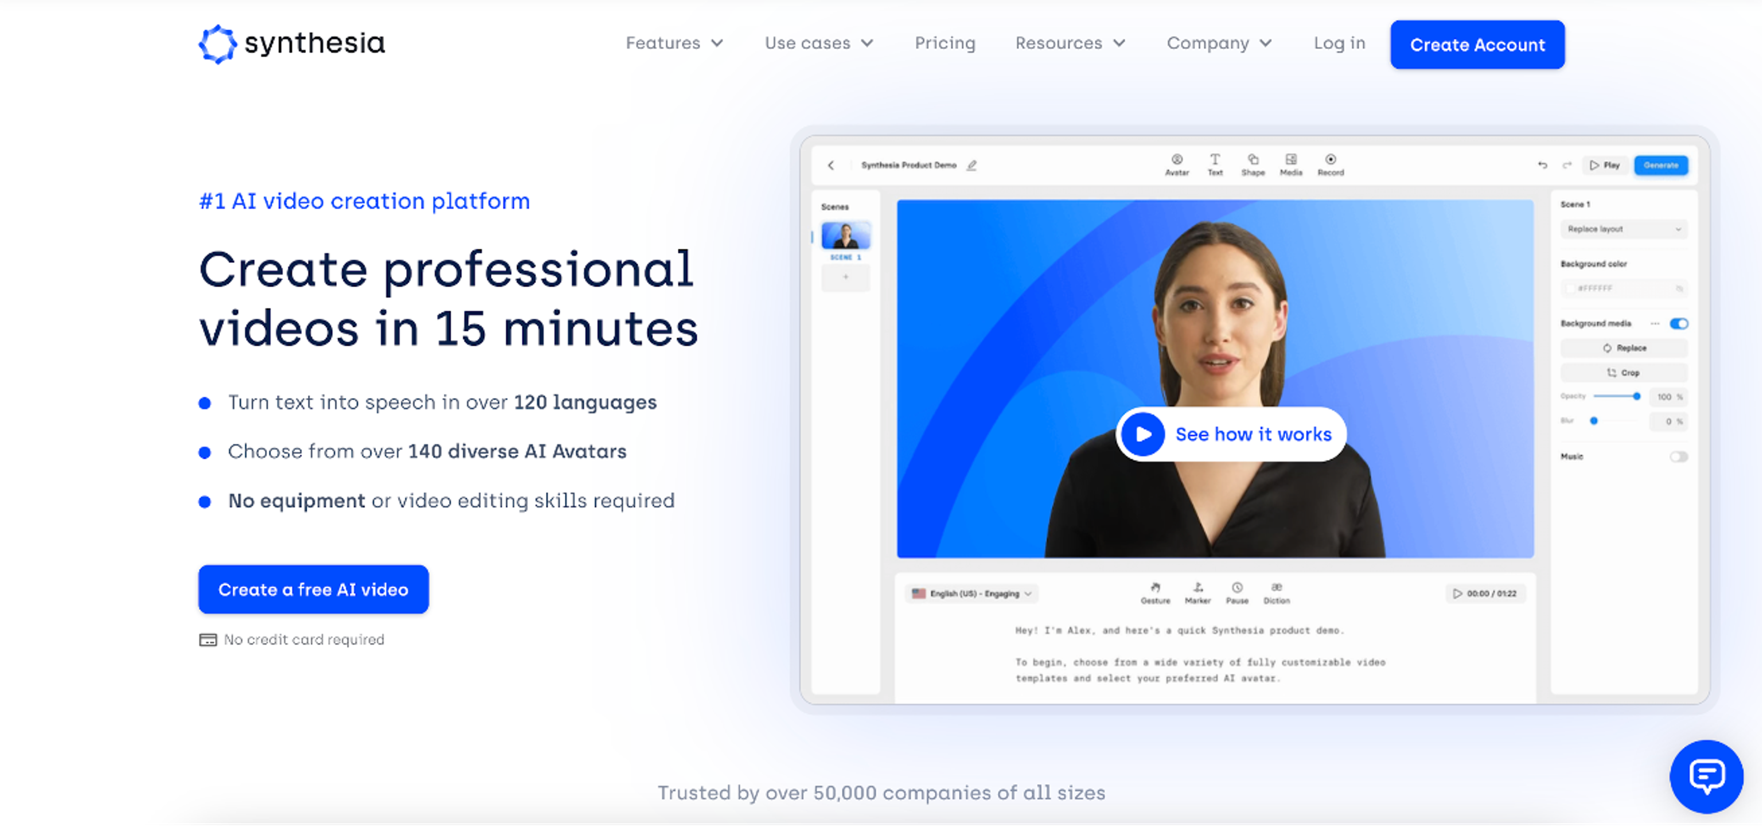Click the Shape tool icon
This screenshot has width=1762, height=826.
coord(1252,160)
